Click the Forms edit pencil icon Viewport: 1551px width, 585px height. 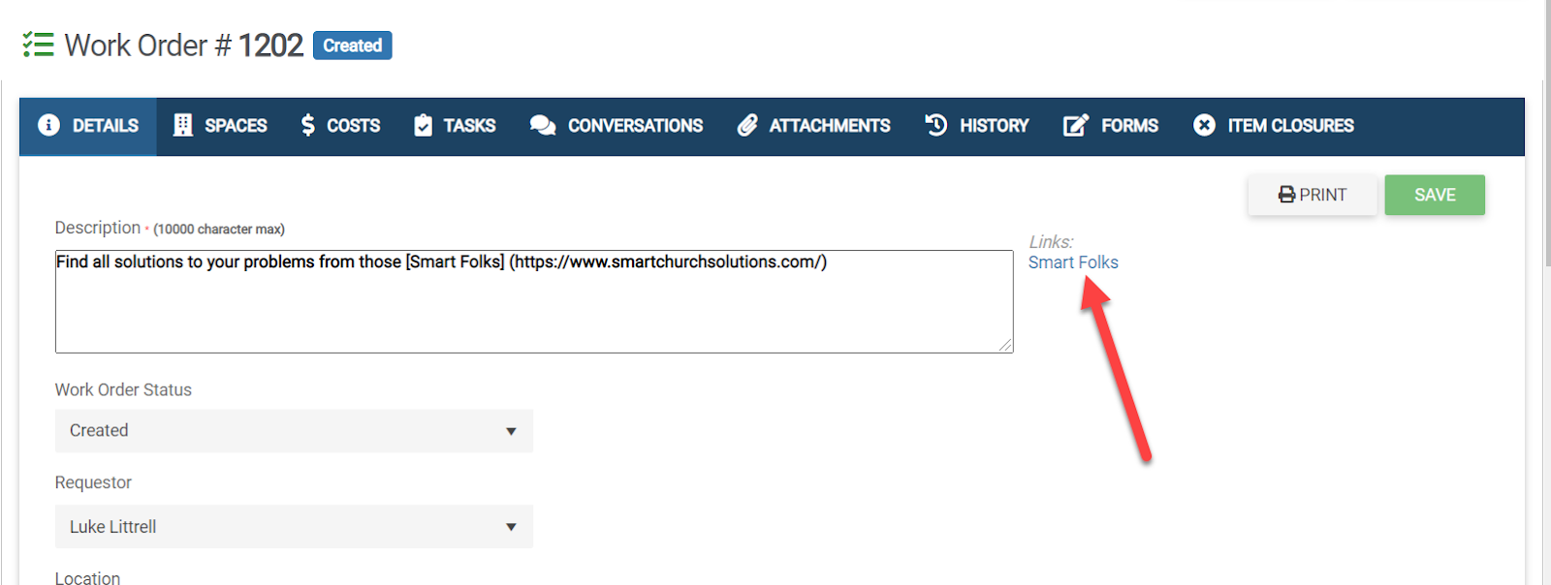[1076, 125]
